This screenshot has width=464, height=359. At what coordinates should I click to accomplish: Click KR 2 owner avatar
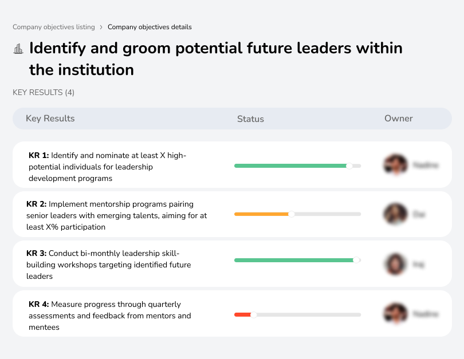(395, 214)
